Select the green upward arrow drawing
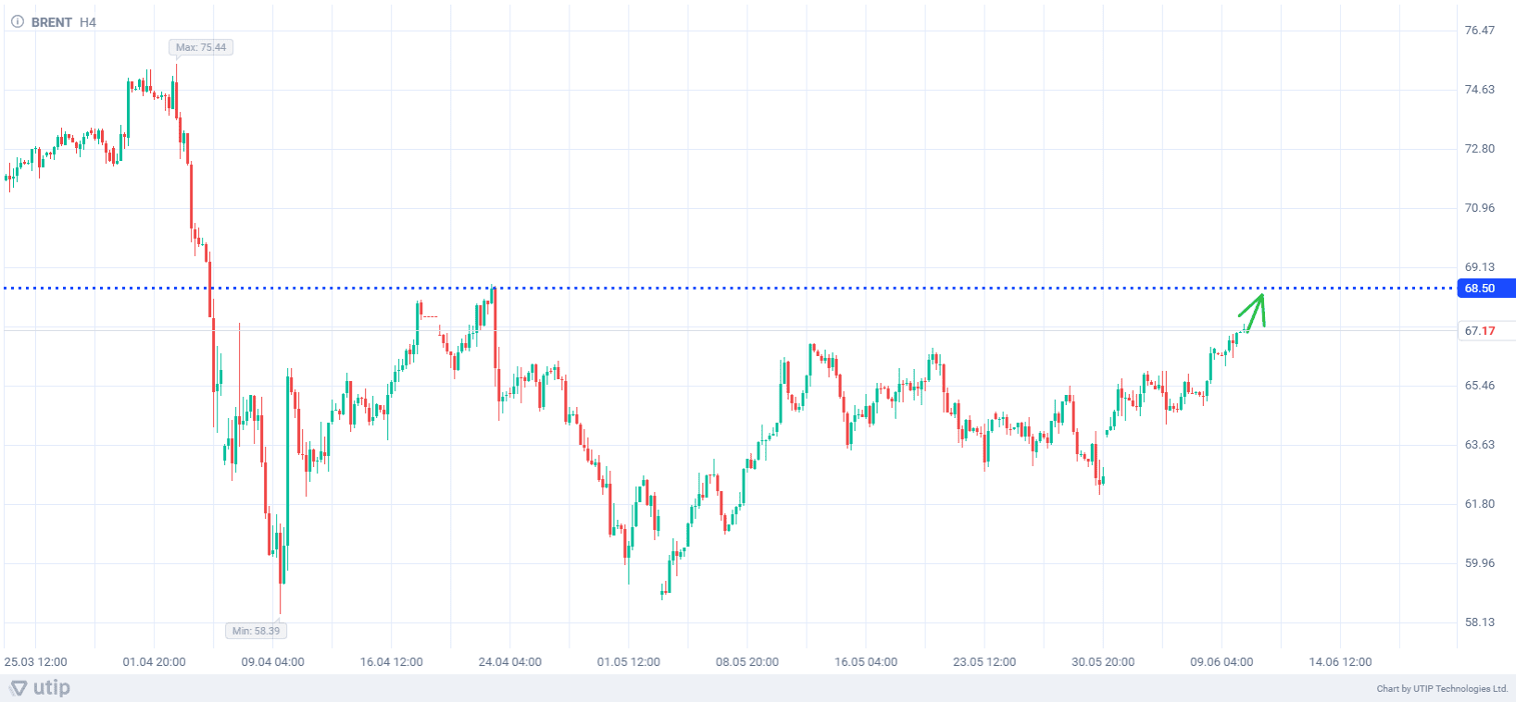 (x=1255, y=311)
